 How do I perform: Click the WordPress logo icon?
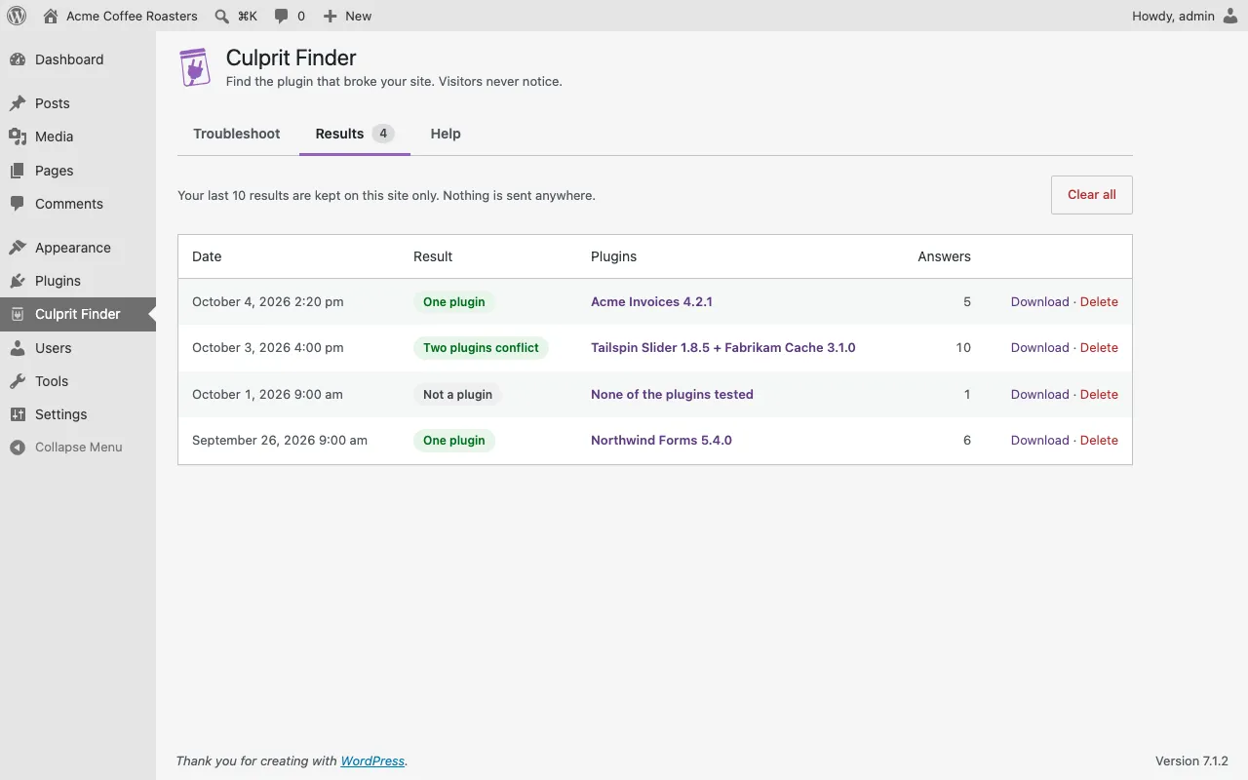(x=17, y=16)
